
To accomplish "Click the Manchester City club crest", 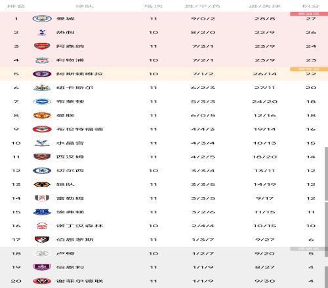I will [42, 18].
